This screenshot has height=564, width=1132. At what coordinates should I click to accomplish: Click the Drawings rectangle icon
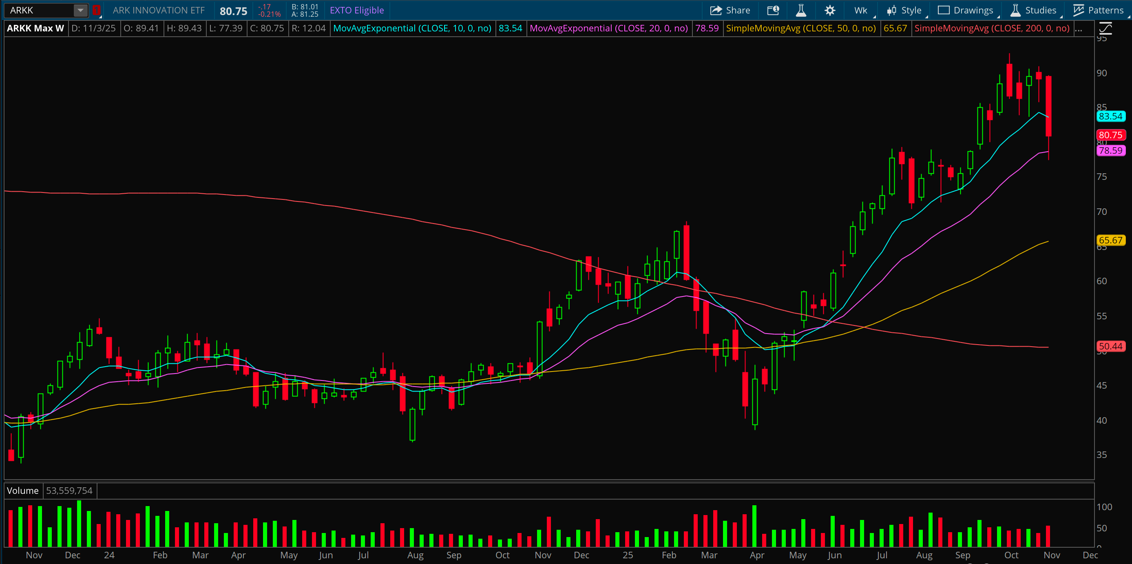tap(944, 10)
